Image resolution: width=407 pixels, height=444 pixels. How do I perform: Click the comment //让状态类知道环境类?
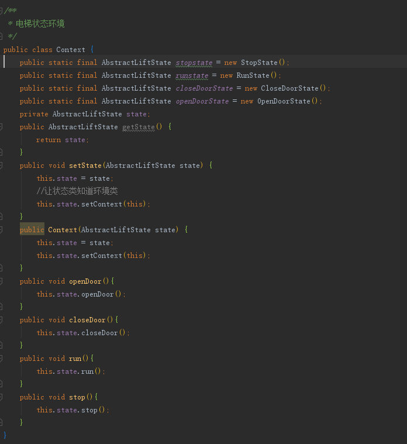click(x=77, y=191)
